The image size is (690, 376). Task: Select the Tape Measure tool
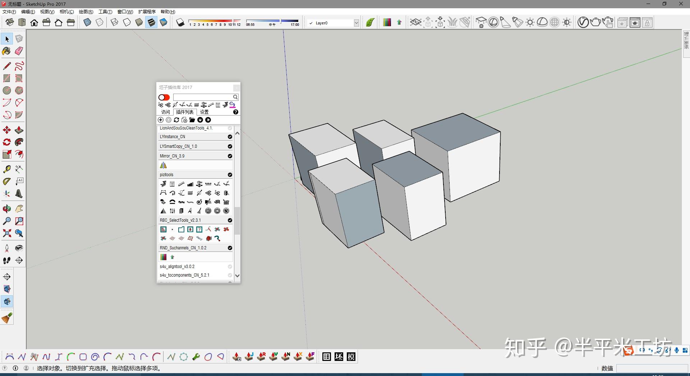6,169
